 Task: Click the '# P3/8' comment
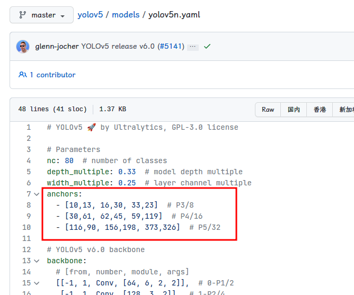[180, 205]
